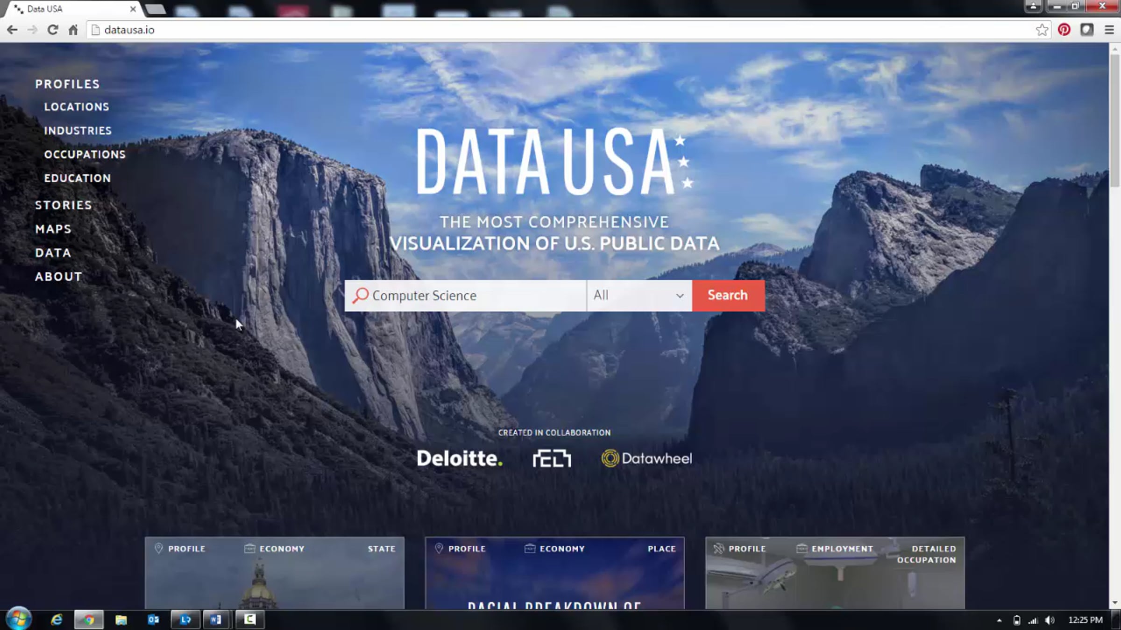Image resolution: width=1121 pixels, height=630 pixels.
Task: Expand the All category dropdown
Action: point(639,295)
